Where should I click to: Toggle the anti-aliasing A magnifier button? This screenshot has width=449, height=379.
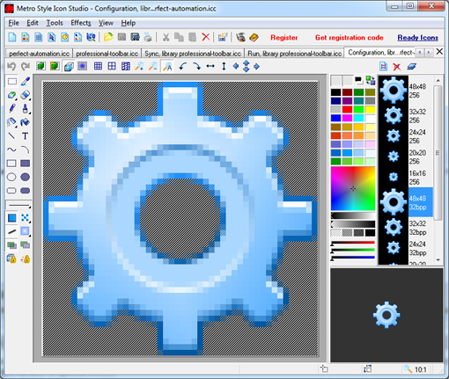[x=167, y=67]
